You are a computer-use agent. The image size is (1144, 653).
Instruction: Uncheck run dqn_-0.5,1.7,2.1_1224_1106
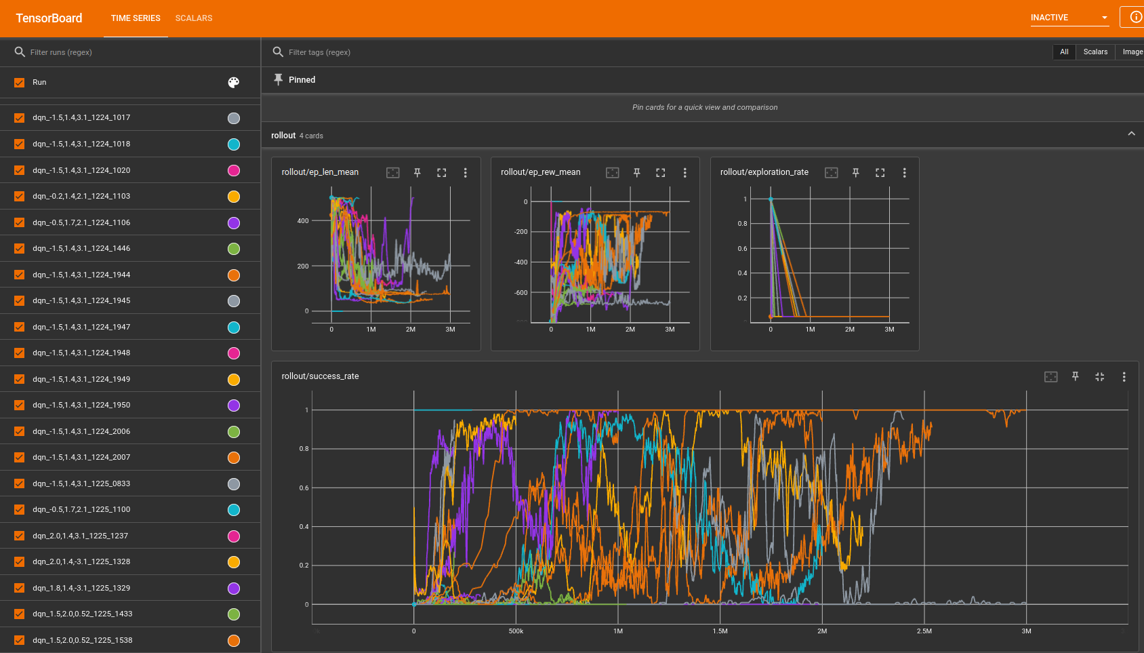[x=20, y=223]
